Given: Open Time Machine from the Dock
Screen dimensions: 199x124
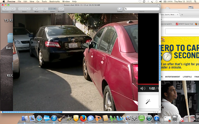Looking at the screenshot, I should pos(149,118).
